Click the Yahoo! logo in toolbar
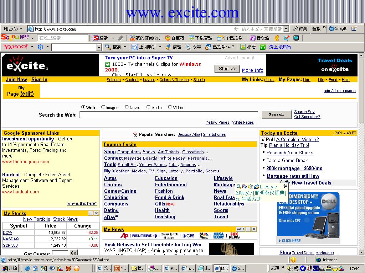Screen dimensions: 365x273 [x=16, y=47]
